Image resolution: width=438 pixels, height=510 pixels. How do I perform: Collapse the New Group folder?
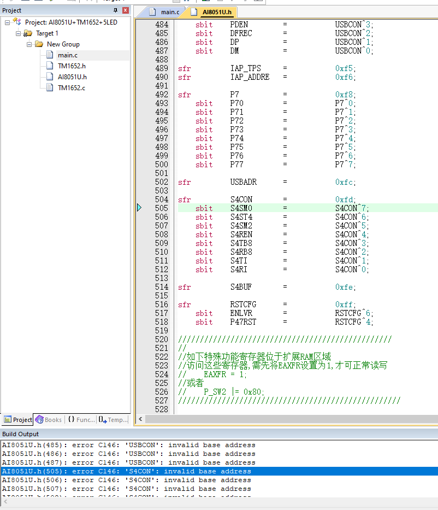tap(29, 44)
